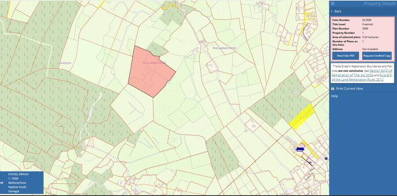Click Request Certified Copy button
Screen dimensions: 397x196
(377, 56)
